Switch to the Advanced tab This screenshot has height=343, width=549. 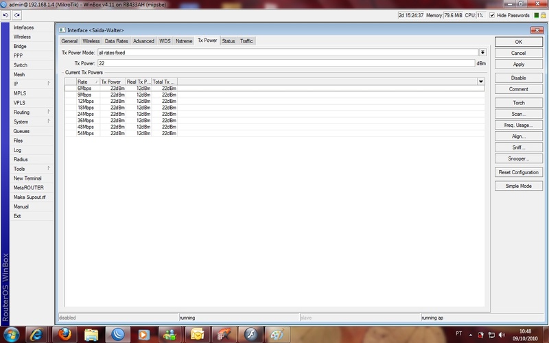coord(143,41)
